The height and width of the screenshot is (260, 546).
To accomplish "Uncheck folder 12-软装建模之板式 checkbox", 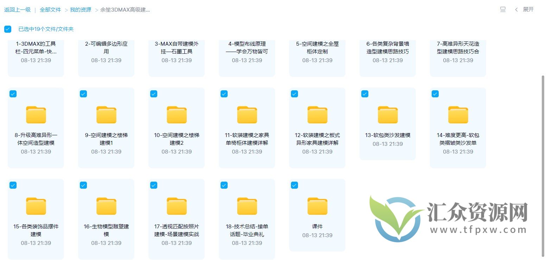I will point(294,94).
